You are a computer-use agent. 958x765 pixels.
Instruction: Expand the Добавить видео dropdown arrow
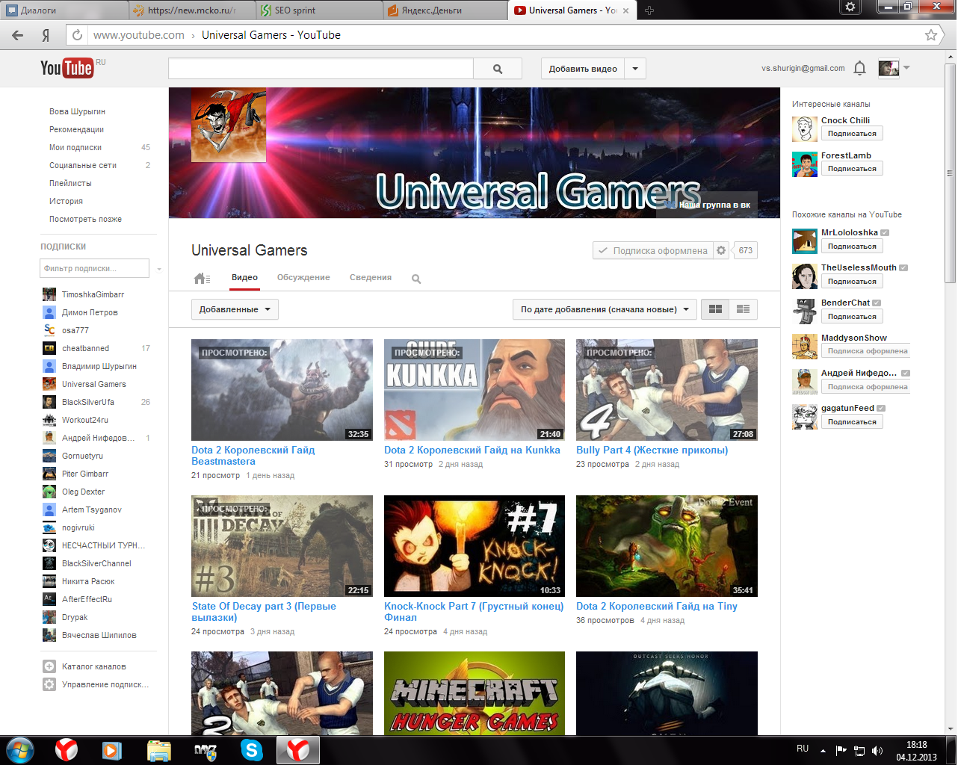[635, 69]
